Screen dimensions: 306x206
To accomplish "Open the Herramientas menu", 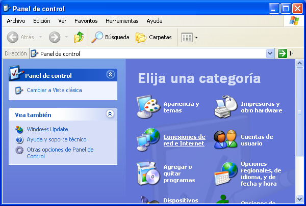I will click(122, 21).
